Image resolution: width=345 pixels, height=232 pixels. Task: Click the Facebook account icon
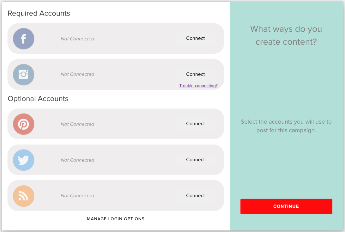(24, 39)
